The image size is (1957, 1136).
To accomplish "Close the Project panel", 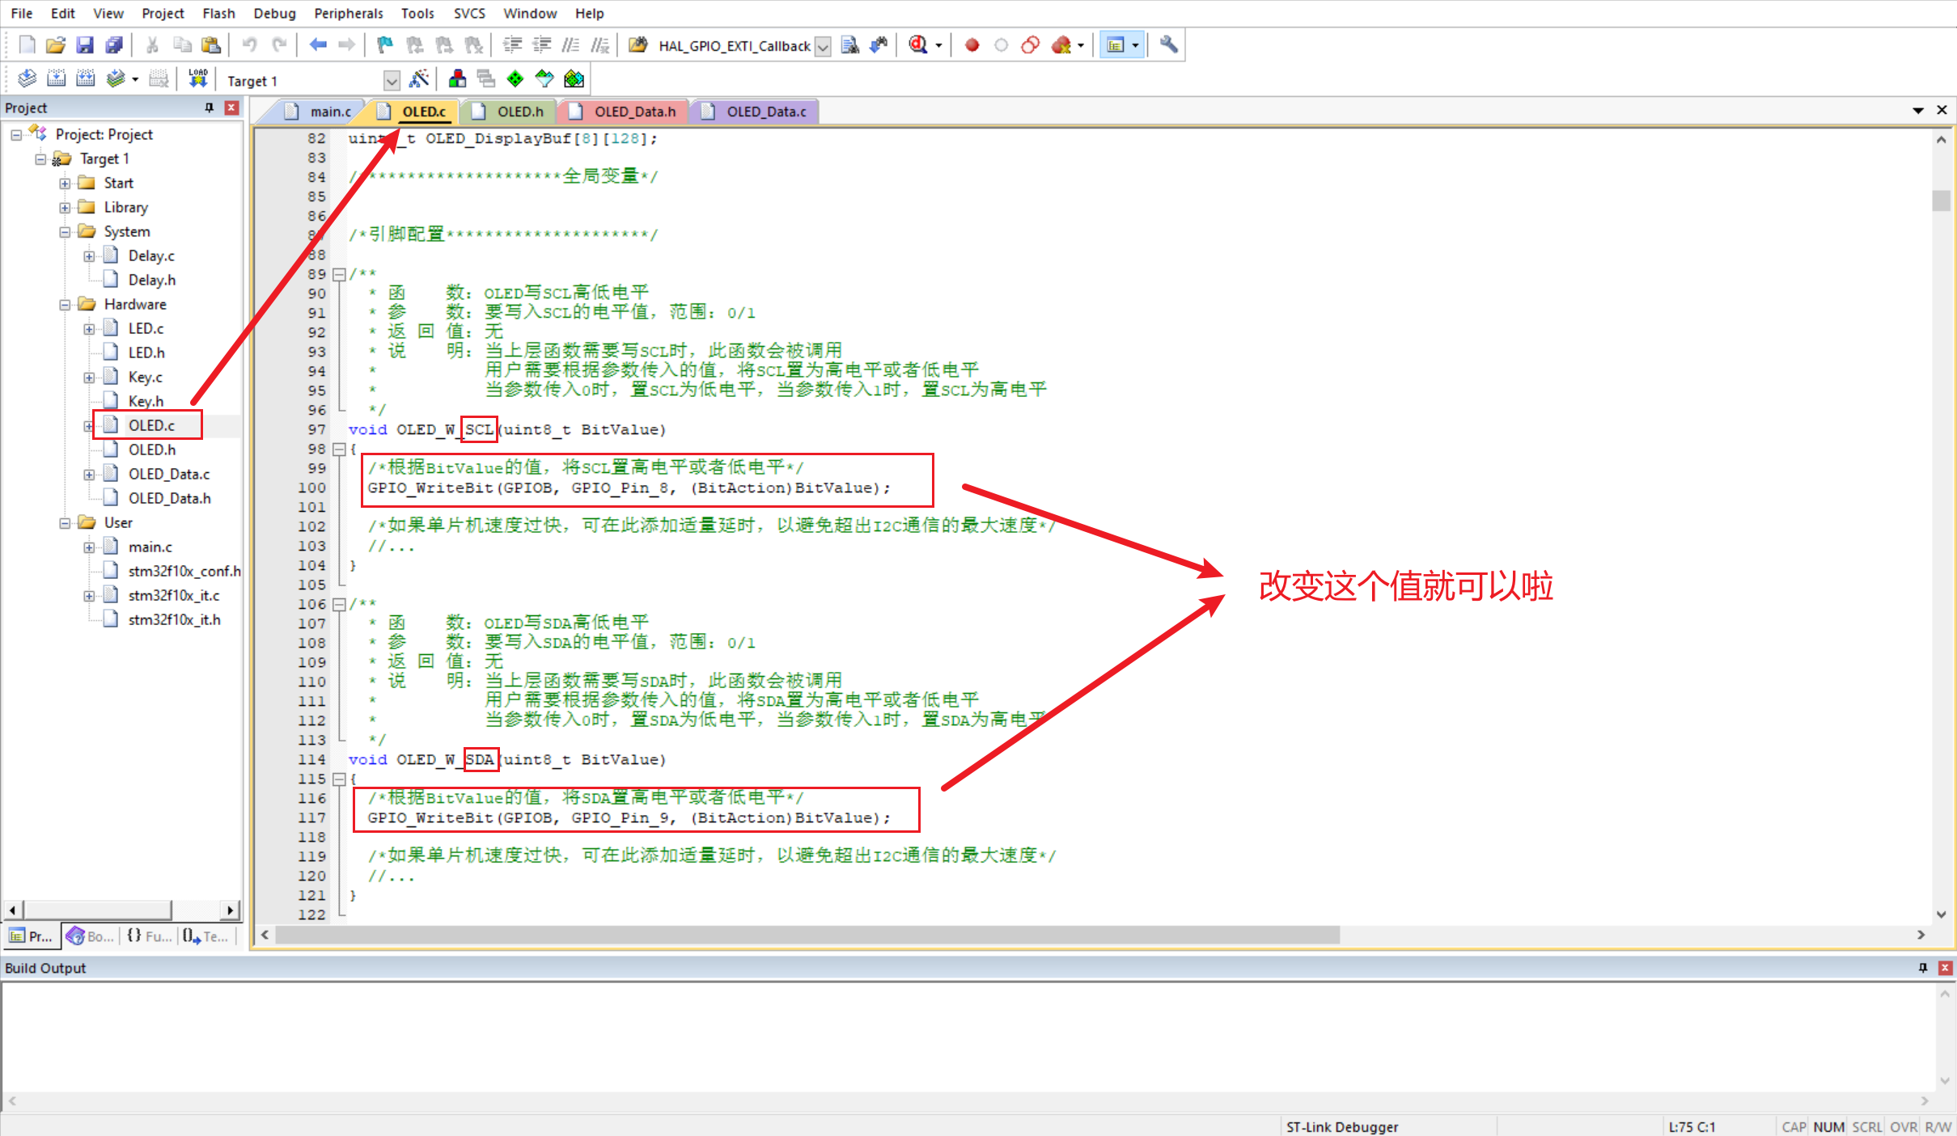I will coord(231,108).
